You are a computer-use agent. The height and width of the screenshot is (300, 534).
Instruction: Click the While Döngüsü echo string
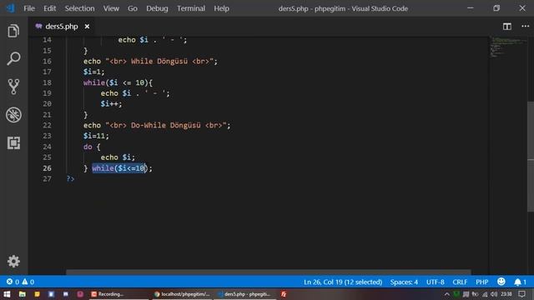[159, 61]
